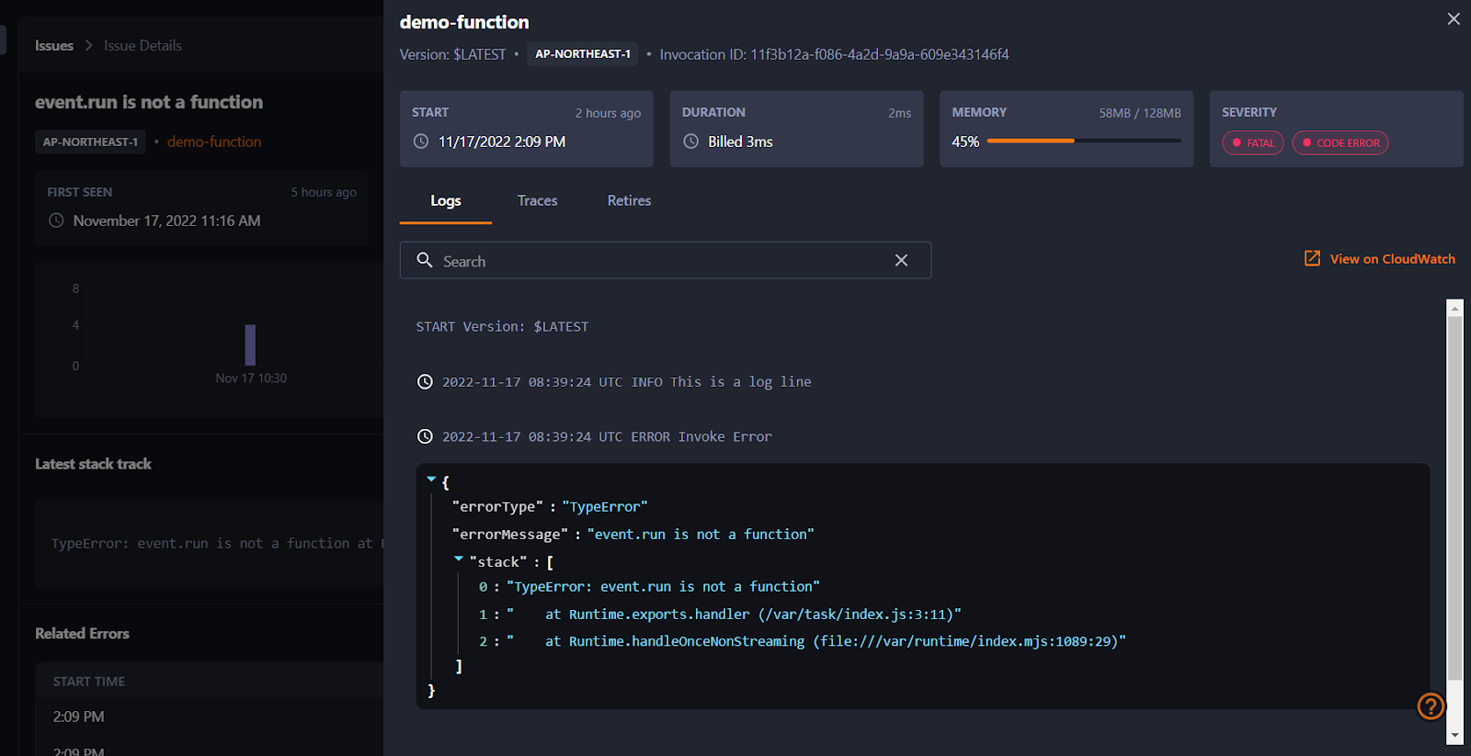Select the Logs tab
Screen dimensions: 1471x756
[446, 201]
